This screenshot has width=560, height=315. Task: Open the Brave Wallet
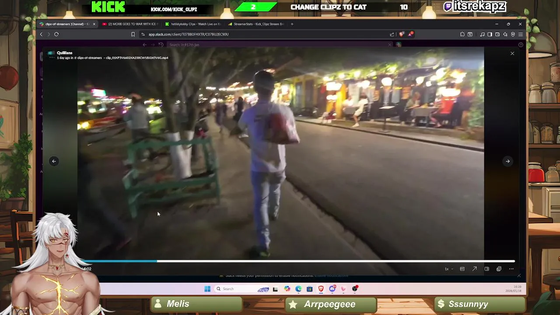point(497,34)
